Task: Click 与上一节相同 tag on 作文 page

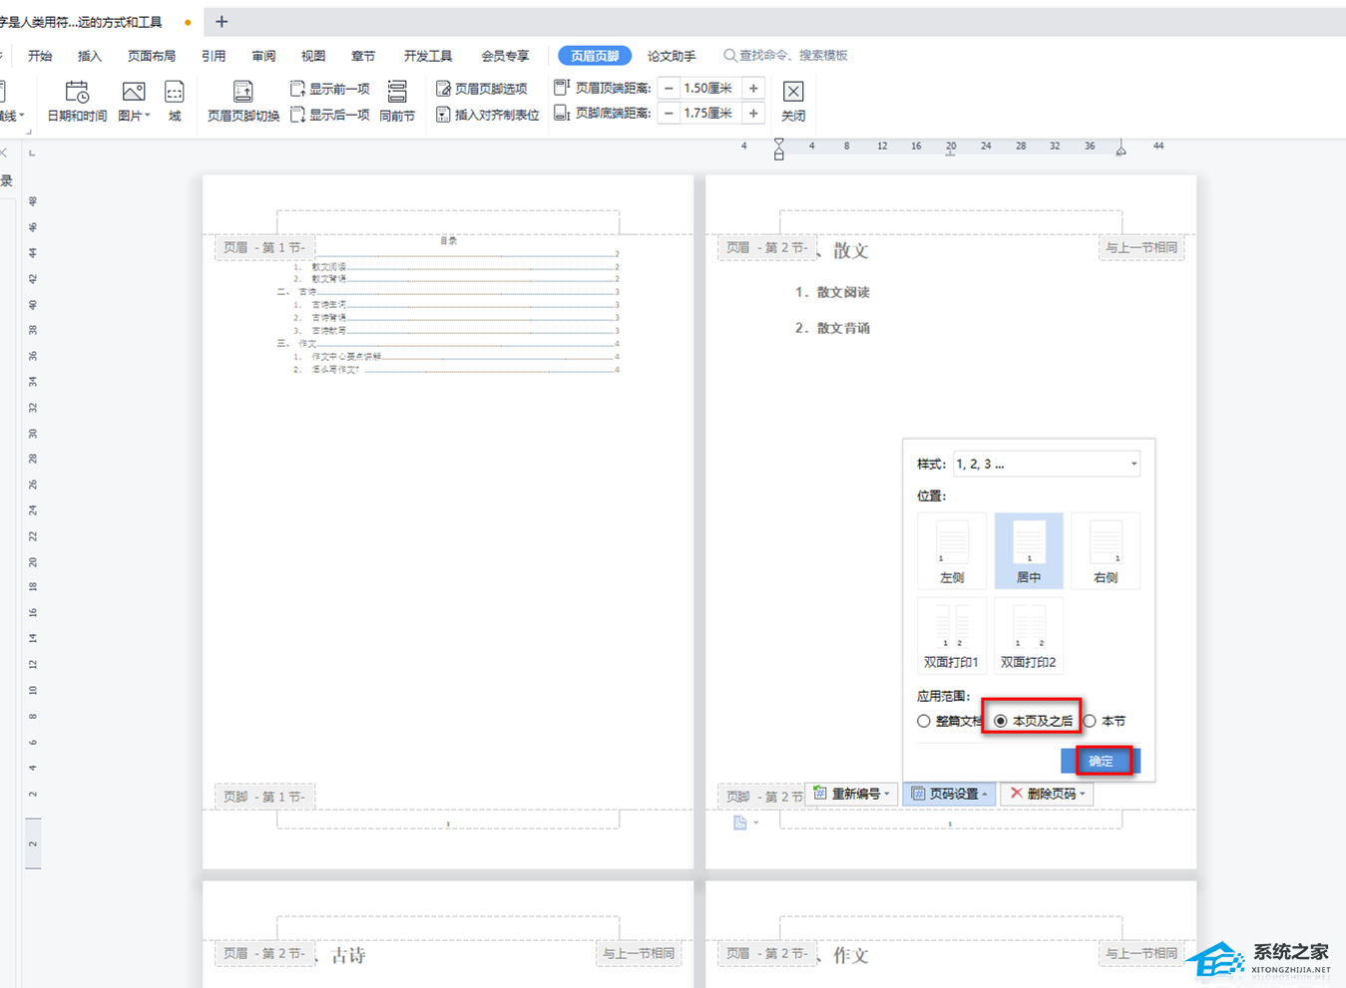Action: 1140,953
